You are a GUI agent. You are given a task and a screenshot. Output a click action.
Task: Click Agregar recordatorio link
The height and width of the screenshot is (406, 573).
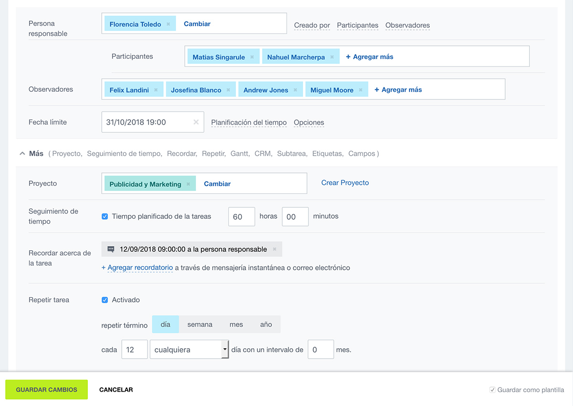point(139,268)
